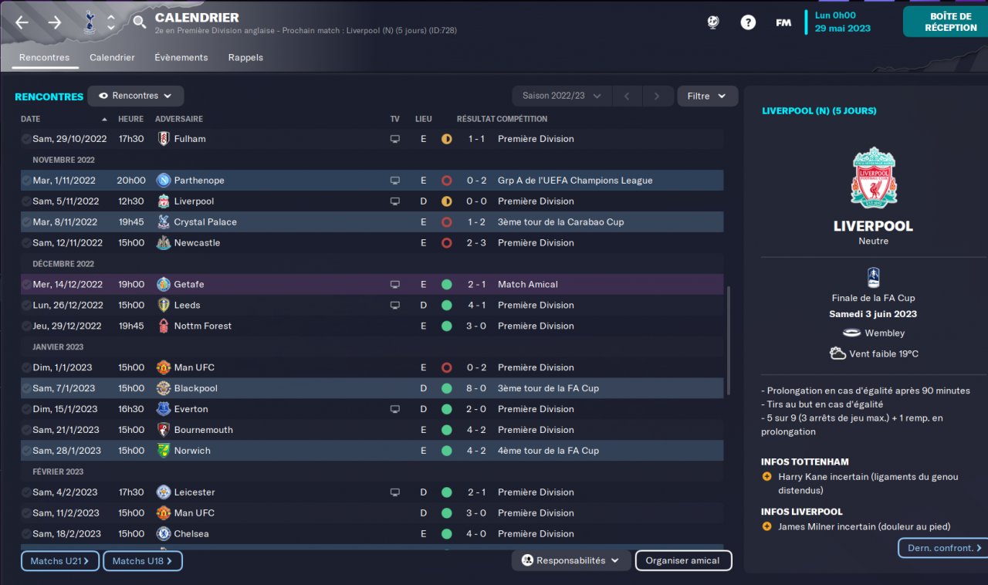The image size is (988, 585).
Task: Expand the Filtre dropdown
Action: pyautogui.click(x=707, y=96)
